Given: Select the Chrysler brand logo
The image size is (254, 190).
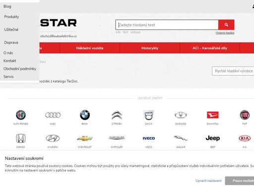Looking at the screenshot, I should click(x=117, y=138).
